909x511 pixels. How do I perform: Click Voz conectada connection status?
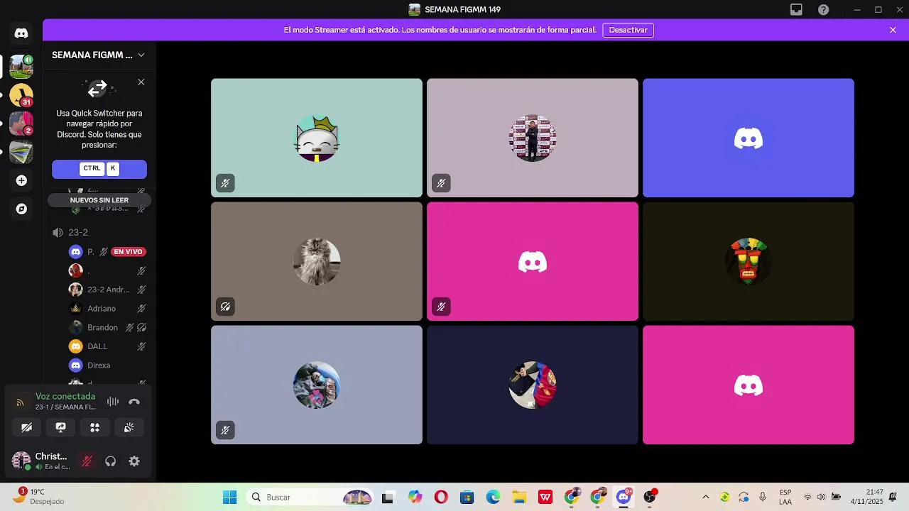pyautogui.click(x=65, y=397)
